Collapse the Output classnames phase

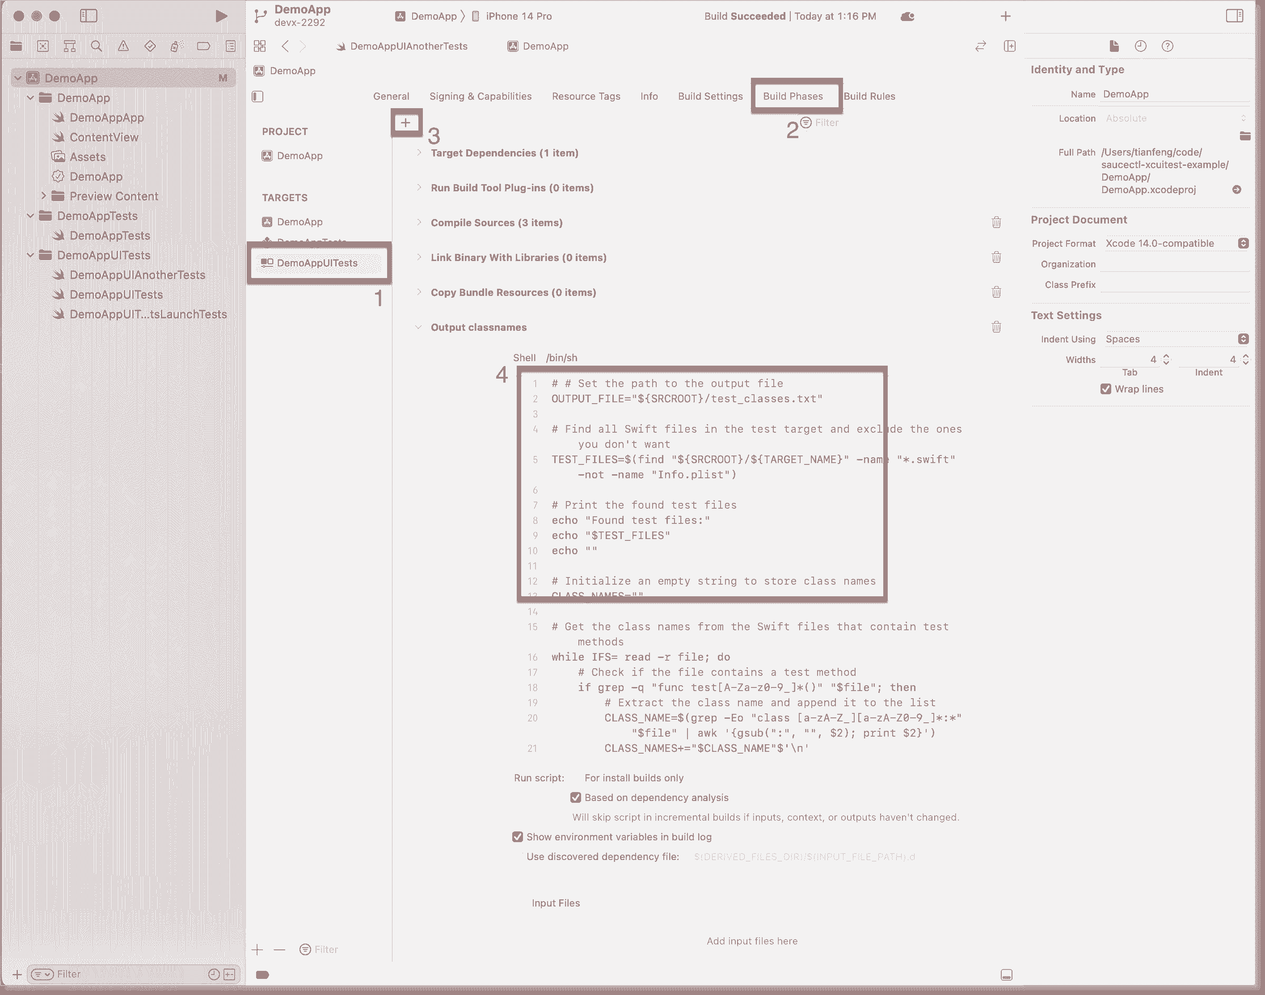419,327
